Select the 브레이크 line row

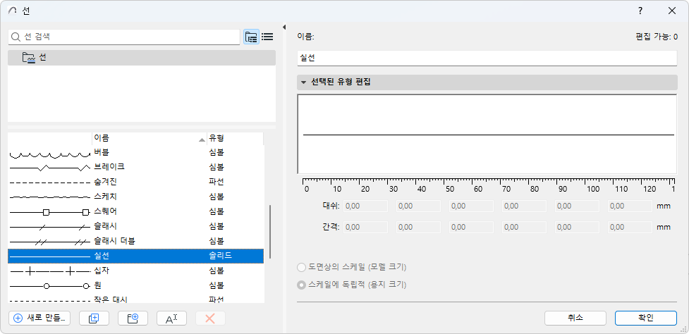coord(136,167)
